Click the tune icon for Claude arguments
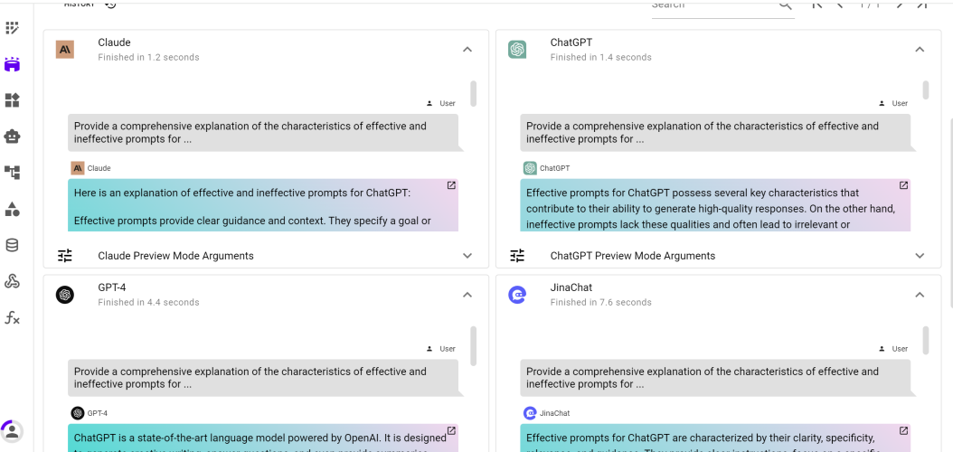Screen dimensions: 953x452 [65, 256]
